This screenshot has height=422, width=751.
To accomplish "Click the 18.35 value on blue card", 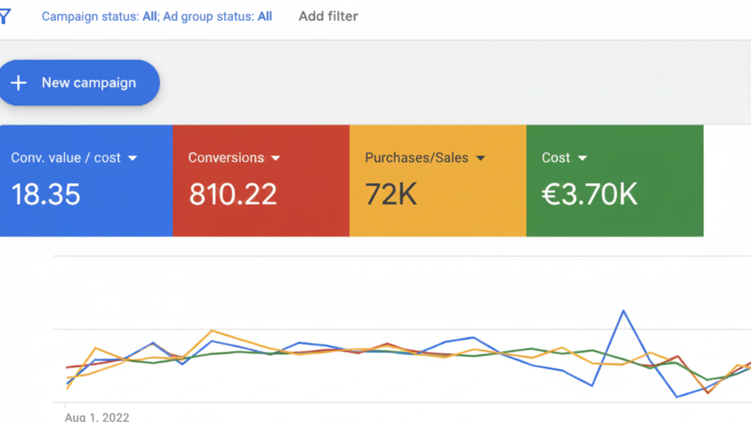I will tap(46, 194).
